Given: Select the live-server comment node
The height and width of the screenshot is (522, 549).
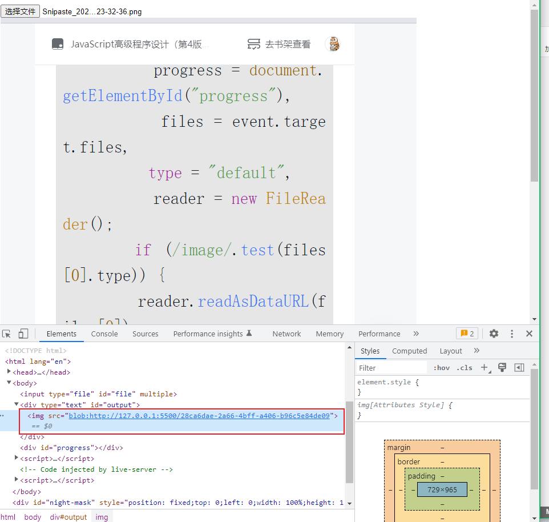Looking at the screenshot, I should 96,469.
